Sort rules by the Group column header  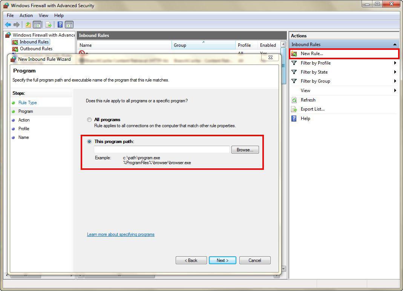pos(204,45)
